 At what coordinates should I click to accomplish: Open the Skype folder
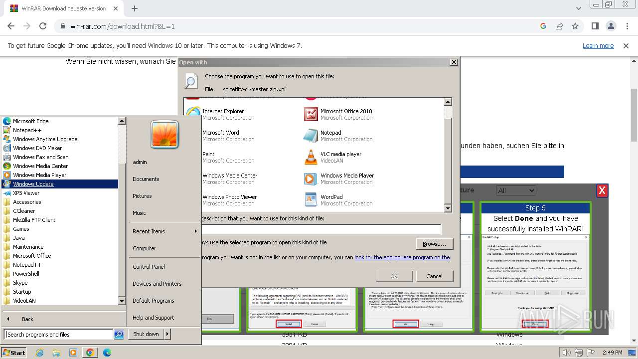pyautogui.click(x=20, y=283)
